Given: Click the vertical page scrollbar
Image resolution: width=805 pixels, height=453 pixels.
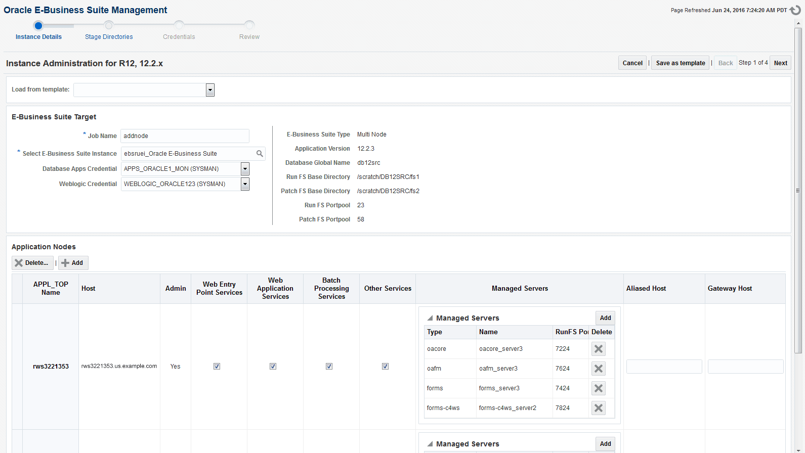Looking at the screenshot, I should coord(798,191).
